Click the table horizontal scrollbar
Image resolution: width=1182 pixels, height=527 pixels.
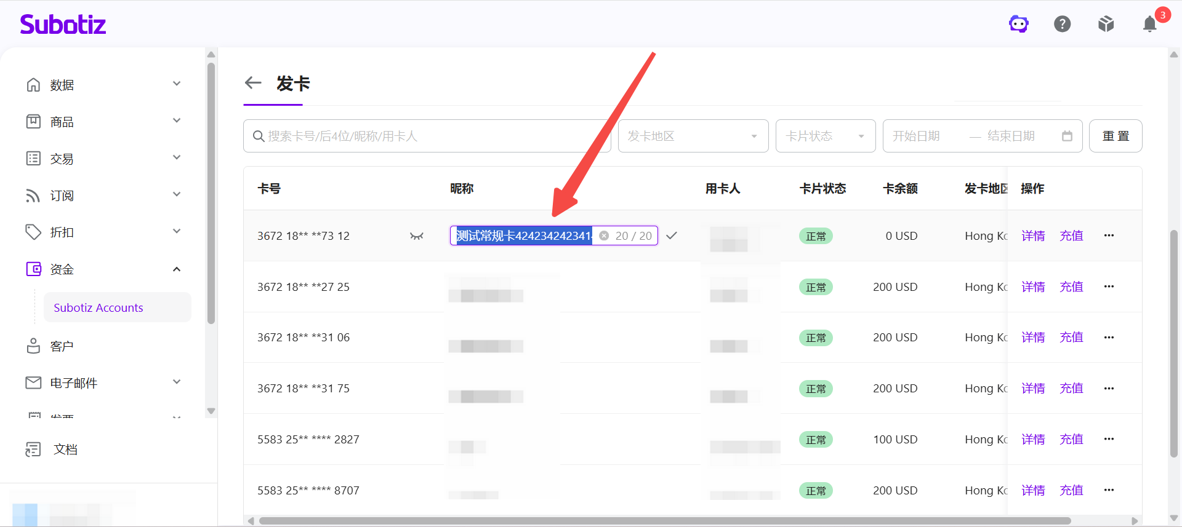665,521
